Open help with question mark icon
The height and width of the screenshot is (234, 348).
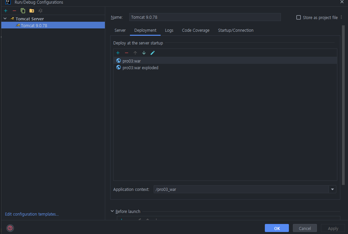click(x=10, y=228)
